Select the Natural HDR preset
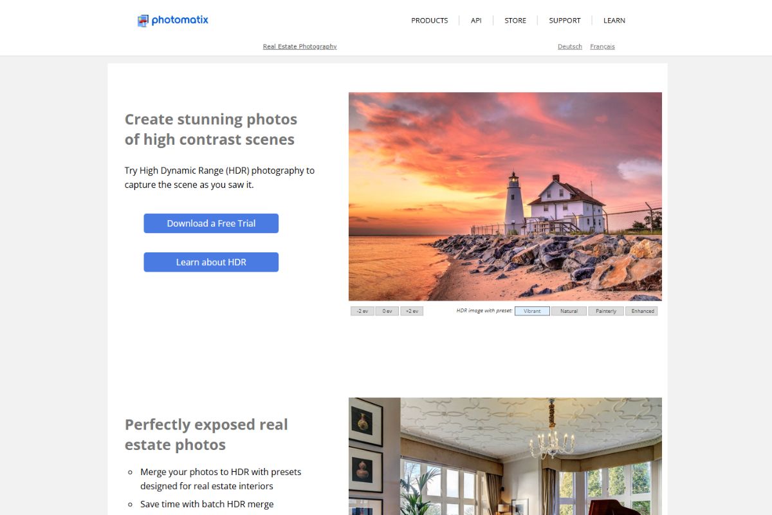 [x=569, y=311]
